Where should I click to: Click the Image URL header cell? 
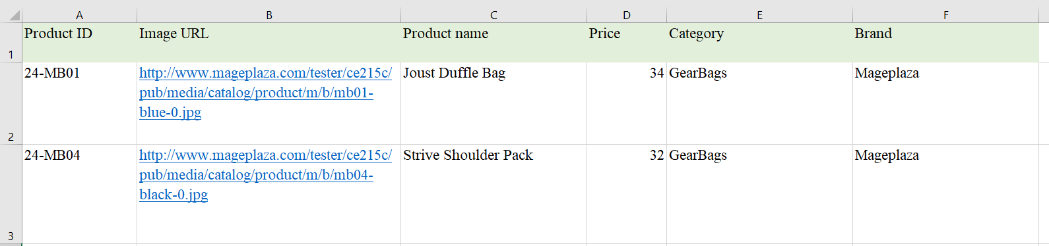click(269, 43)
